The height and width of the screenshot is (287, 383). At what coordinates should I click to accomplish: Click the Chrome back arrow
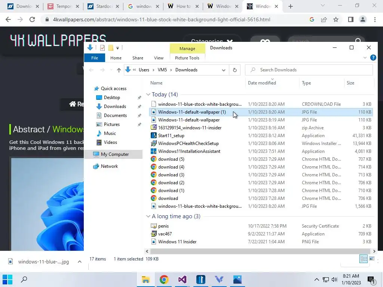[x=8, y=19]
